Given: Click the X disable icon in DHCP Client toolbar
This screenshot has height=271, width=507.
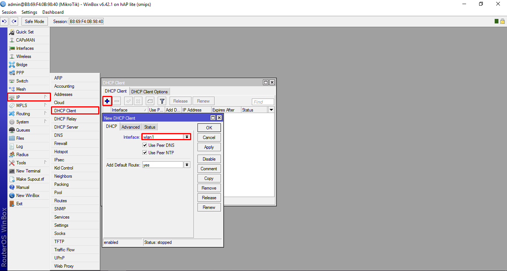Looking at the screenshot, I should point(138,101).
